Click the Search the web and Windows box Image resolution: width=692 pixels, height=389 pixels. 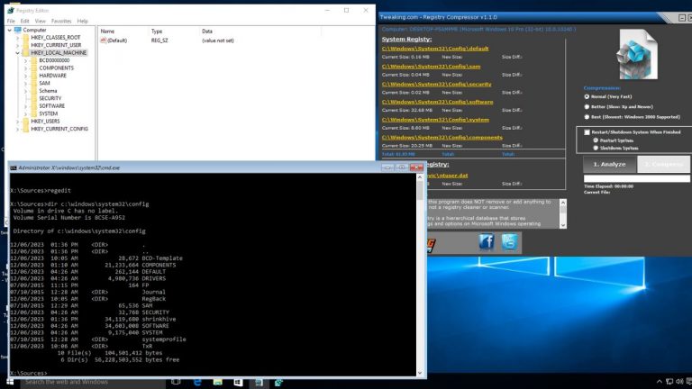pyautogui.click(x=92, y=382)
